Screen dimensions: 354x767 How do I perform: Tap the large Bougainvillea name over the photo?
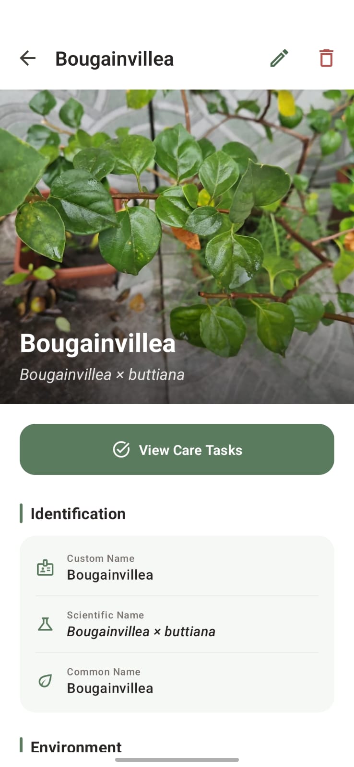tap(98, 344)
